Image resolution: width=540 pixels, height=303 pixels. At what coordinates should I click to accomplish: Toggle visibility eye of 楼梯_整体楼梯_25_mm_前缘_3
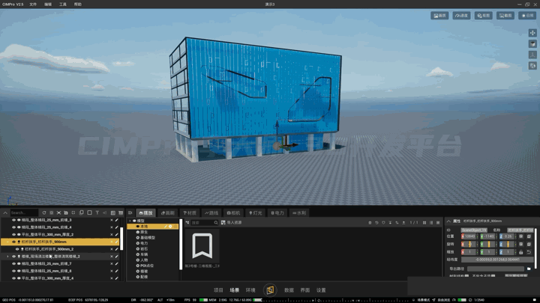click(x=13, y=220)
